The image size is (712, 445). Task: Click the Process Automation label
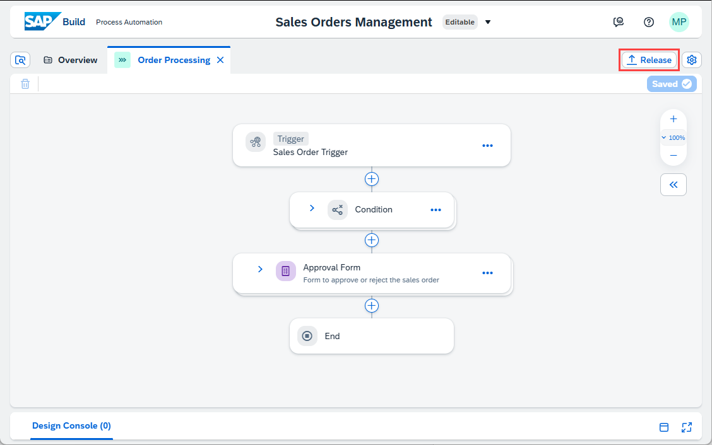click(x=129, y=22)
